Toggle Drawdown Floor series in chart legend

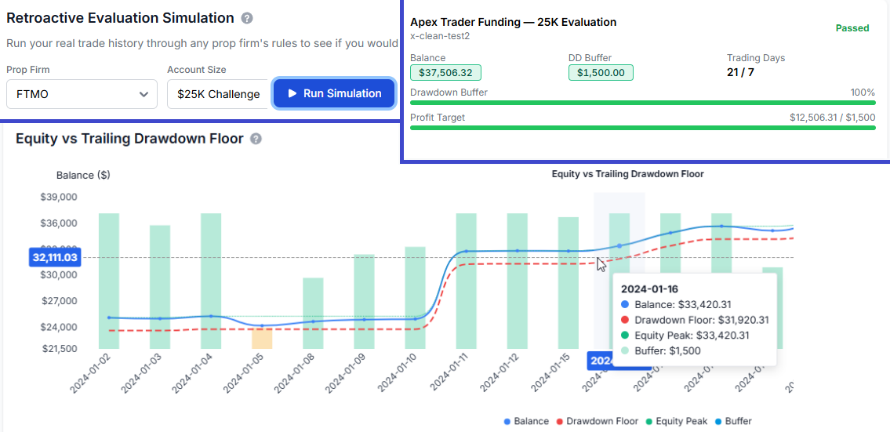point(597,421)
